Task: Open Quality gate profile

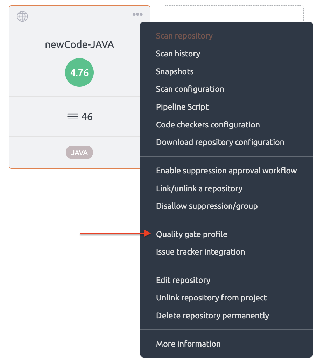Action: click(191, 234)
